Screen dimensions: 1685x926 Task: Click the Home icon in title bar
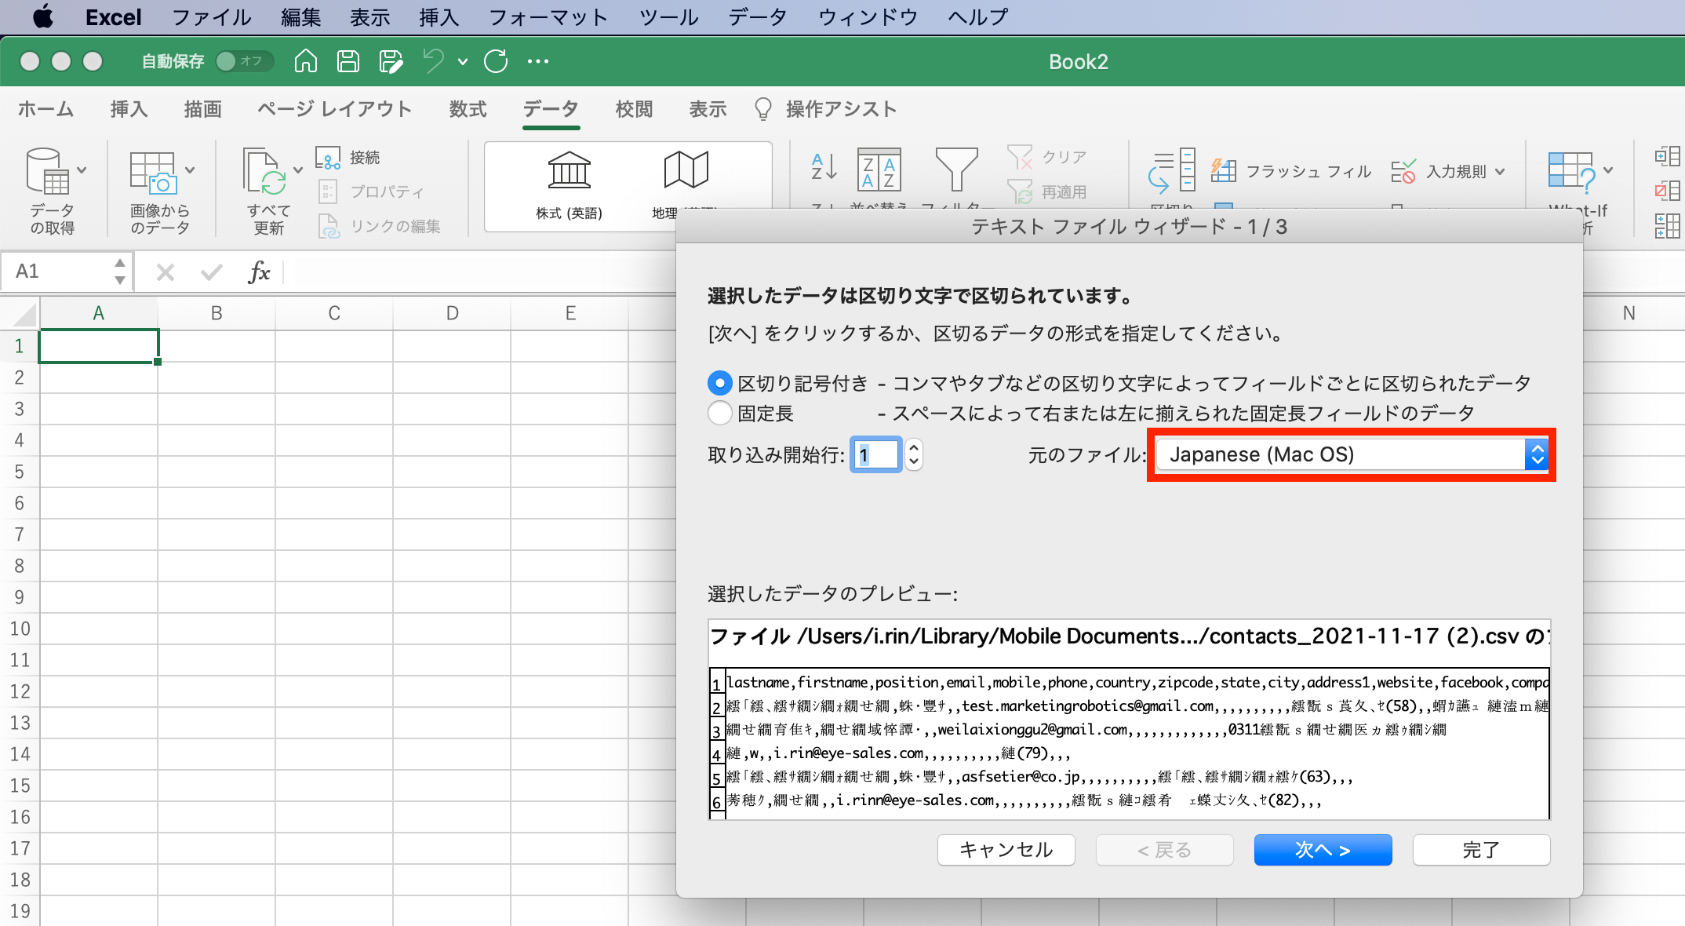pos(305,61)
